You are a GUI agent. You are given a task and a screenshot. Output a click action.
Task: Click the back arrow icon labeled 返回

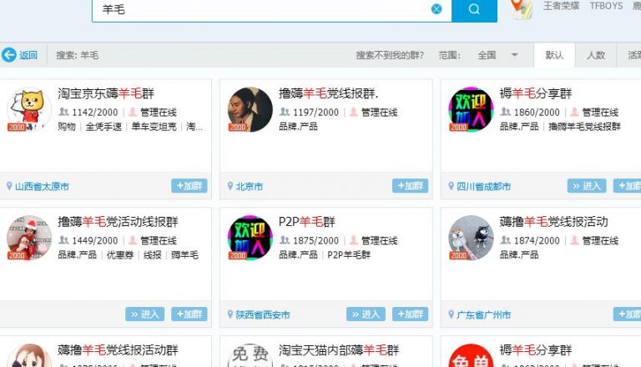pyautogui.click(x=10, y=55)
